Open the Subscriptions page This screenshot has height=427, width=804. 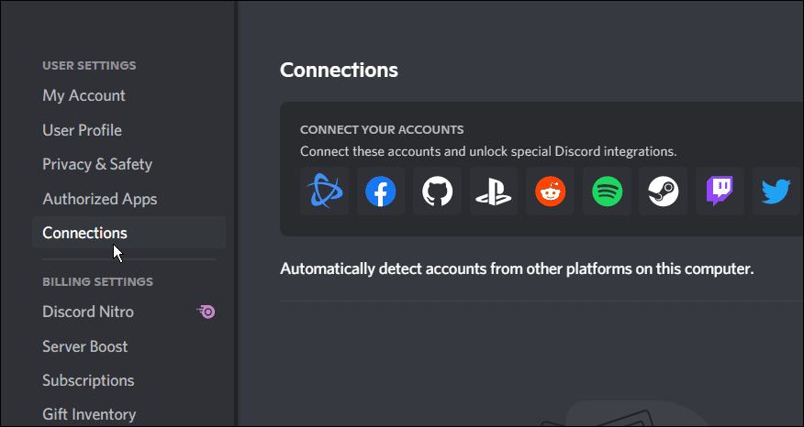coord(88,380)
